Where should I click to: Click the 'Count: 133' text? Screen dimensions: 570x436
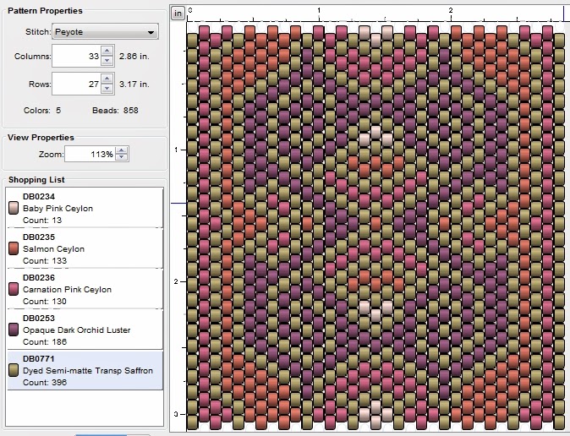coord(45,261)
